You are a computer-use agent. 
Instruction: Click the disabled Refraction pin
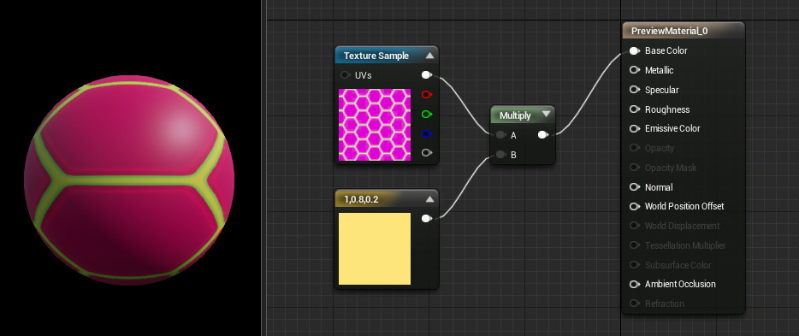tap(635, 304)
